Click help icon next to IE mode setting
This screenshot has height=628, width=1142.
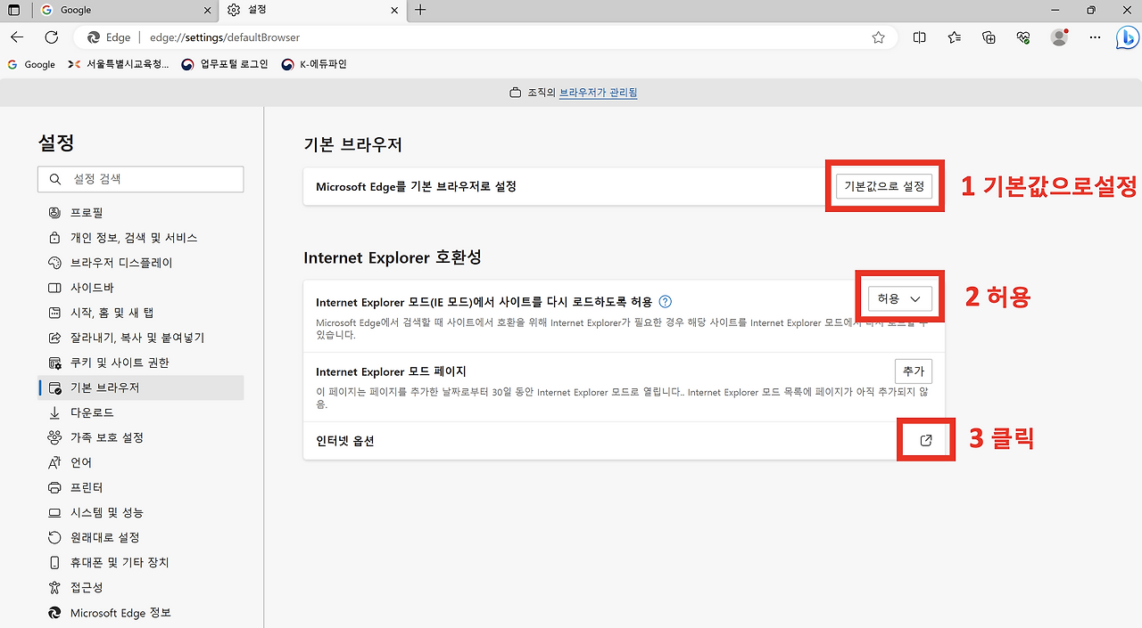coord(665,302)
